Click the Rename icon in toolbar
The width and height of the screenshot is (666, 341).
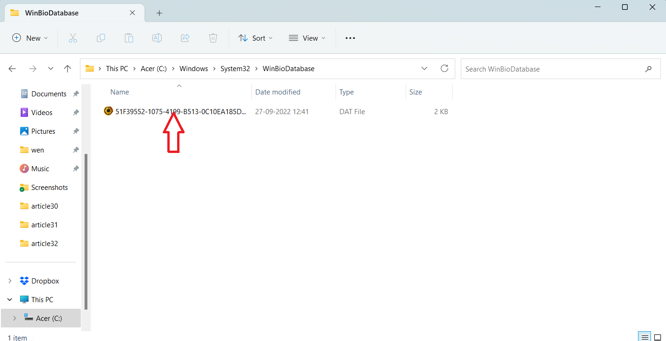tap(157, 38)
